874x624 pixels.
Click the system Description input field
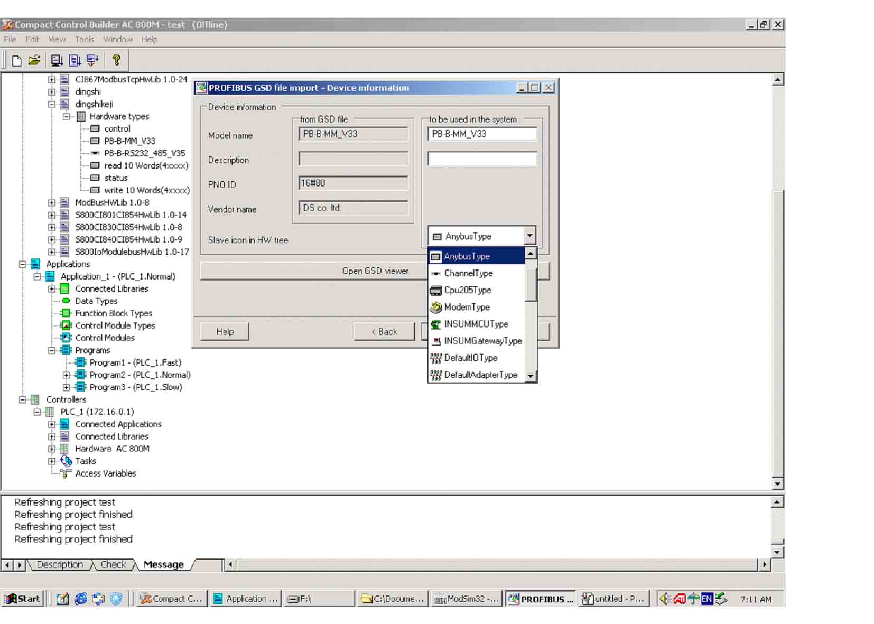tap(482, 159)
